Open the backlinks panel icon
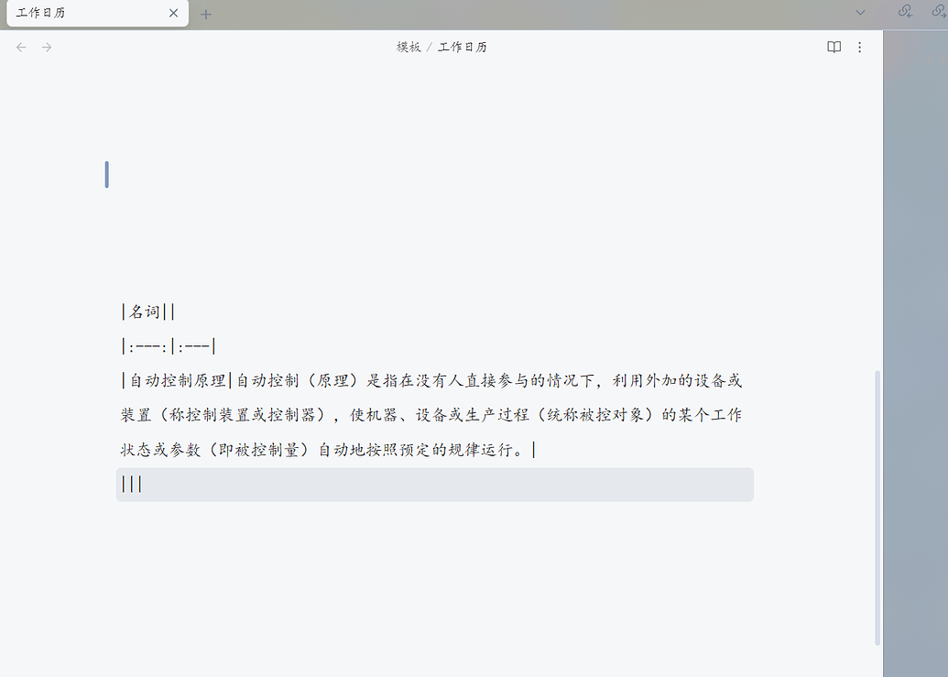Viewport: 948px width, 677px height. (905, 12)
